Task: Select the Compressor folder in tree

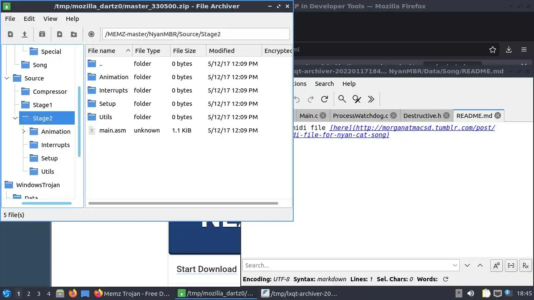Action: coord(50,92)
